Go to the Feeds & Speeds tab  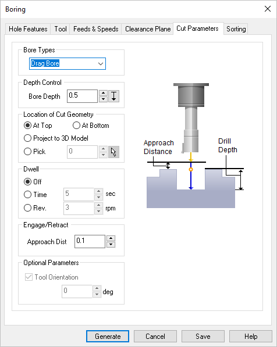(96, 29)
